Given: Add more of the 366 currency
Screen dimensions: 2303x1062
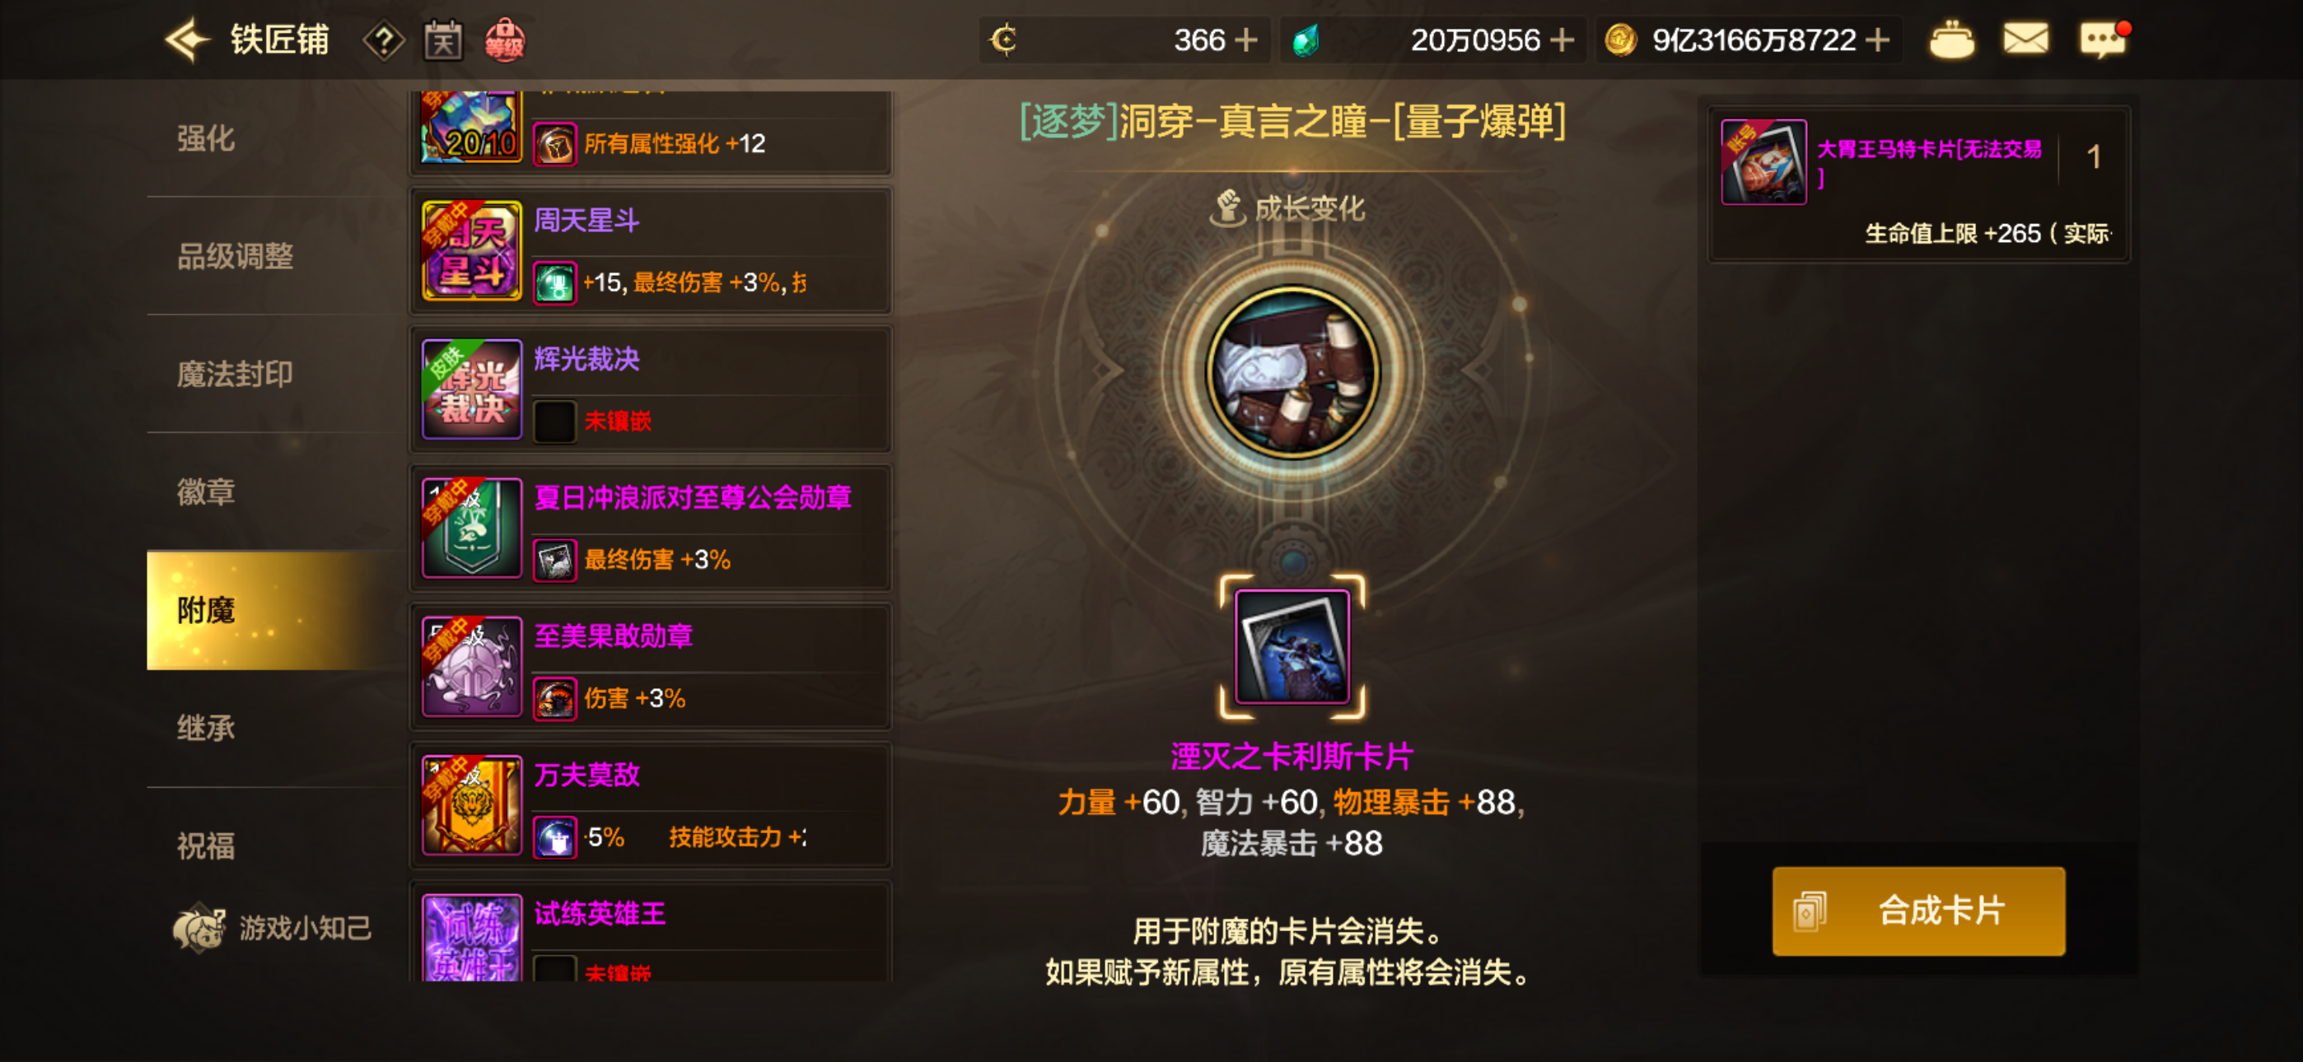Looking at the screenshot, I should (x=1245, y=40).
